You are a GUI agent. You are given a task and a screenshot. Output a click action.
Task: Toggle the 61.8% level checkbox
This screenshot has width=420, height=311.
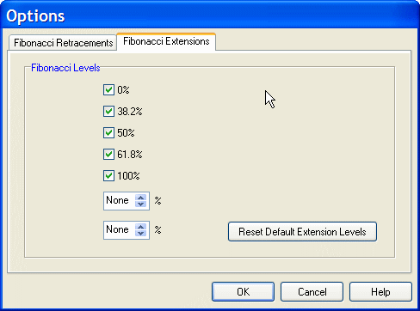coord(108,155)
